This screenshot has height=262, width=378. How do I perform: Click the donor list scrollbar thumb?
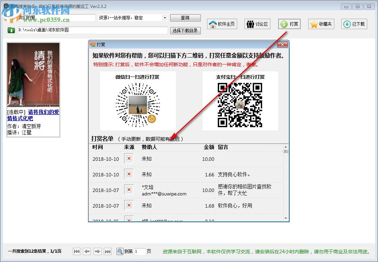pyautogui.click(x=286, y=151)
